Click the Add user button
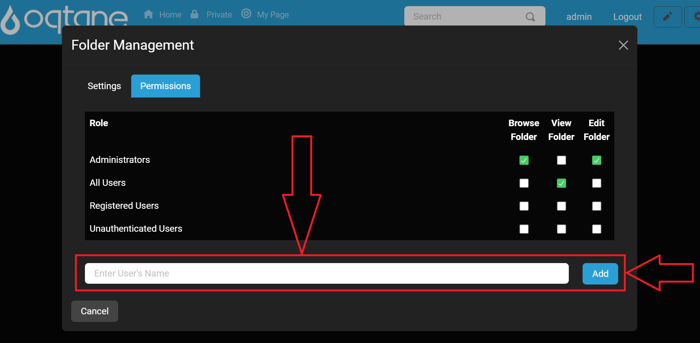700x343 pixels. point(600,274)
